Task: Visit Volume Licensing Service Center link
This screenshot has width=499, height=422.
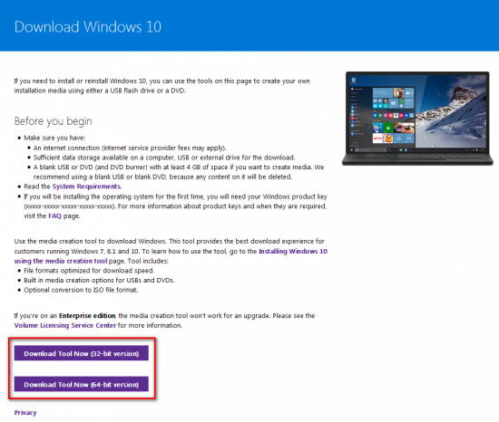Action: [65, 325]
